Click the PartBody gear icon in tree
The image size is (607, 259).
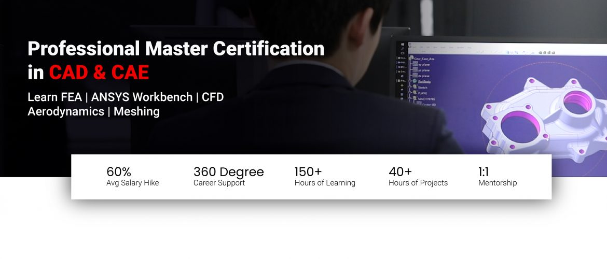tap(415, 81)
